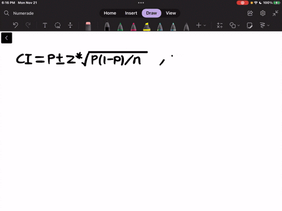Open the three-dot multitasking menu

point(141,3)
